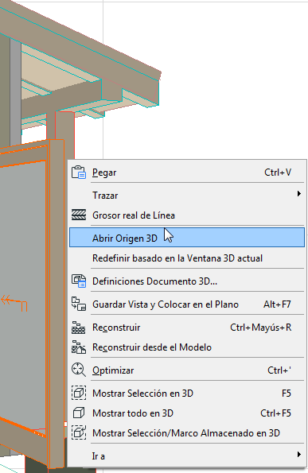Open the Trazar submenu entry
This screenshot has width=308, height=473.
(187, 196)
